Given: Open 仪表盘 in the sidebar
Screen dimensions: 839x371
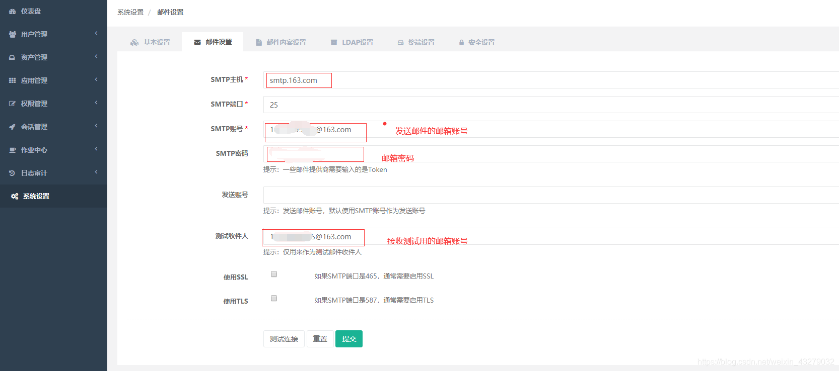Looking at the screenshot, I should coord(53,12).
